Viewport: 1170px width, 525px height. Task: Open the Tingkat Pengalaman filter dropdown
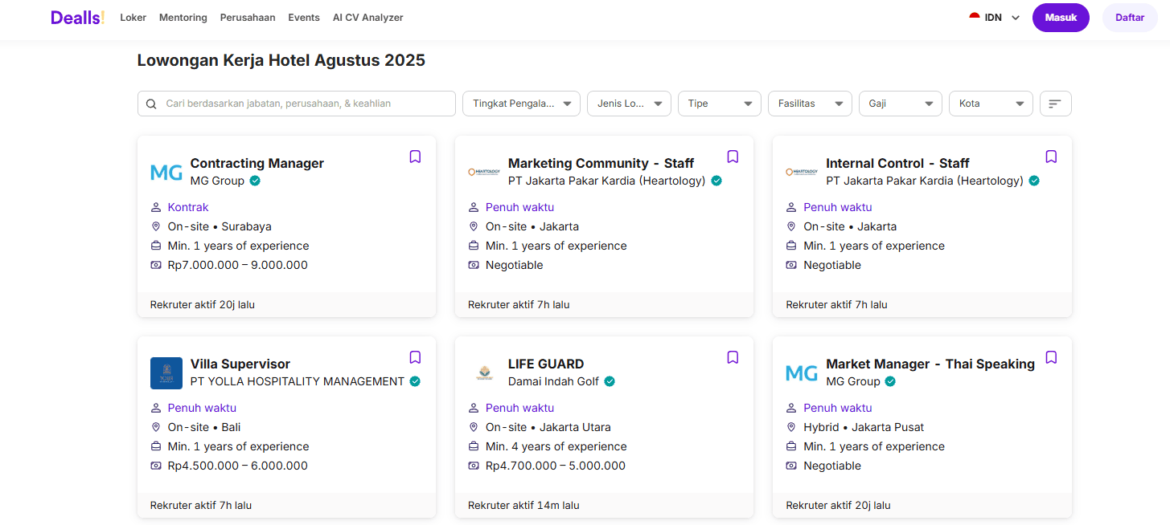pyautogui.click(x=521, y=104)
